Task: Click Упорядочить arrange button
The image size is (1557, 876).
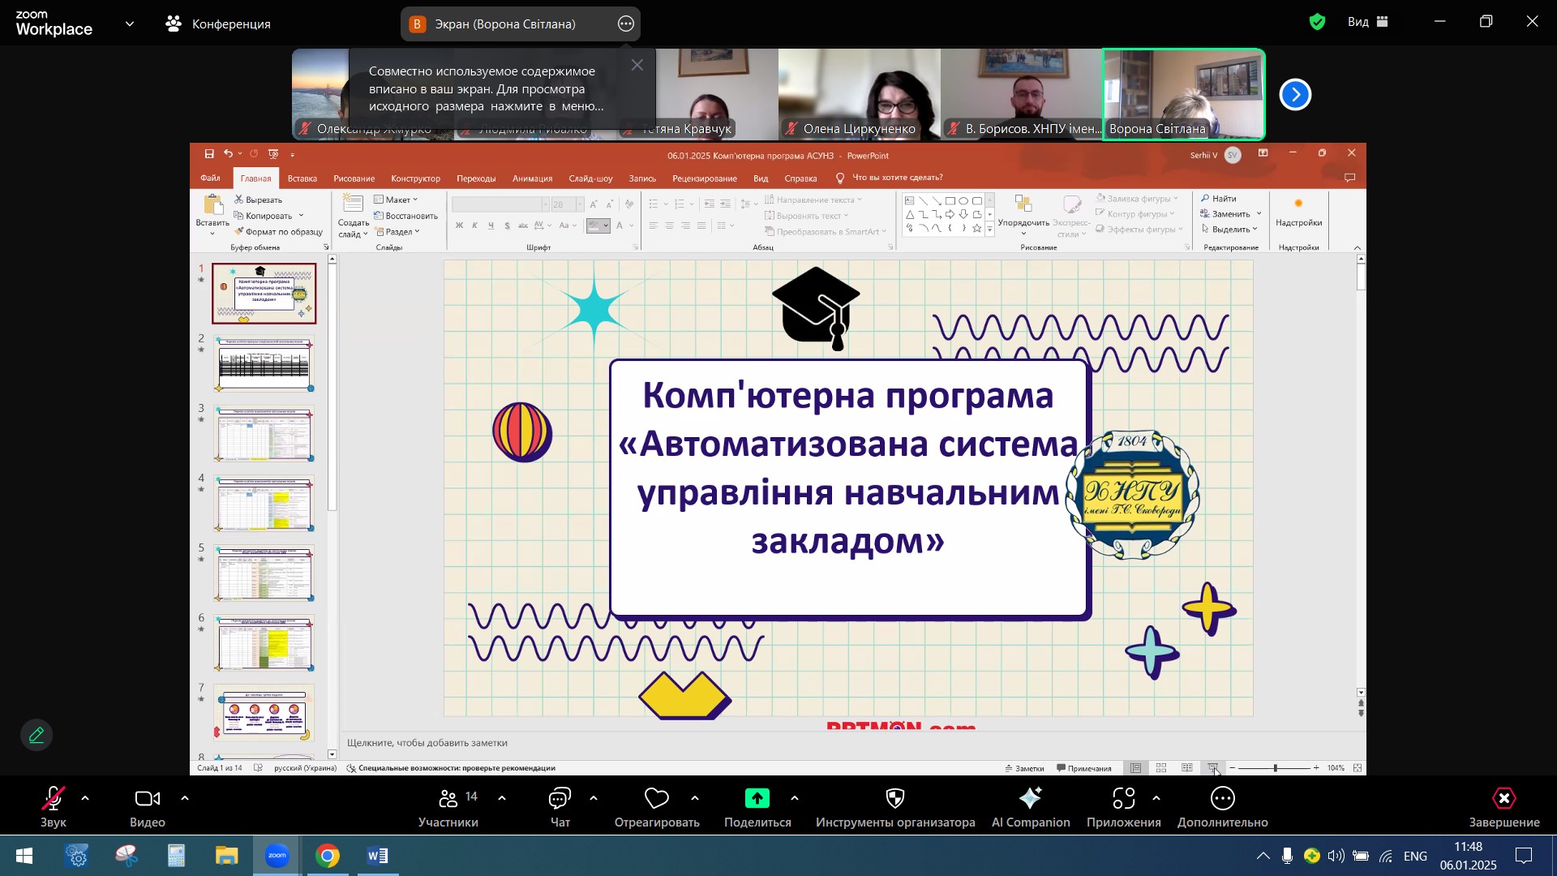Action: coord(1023,215)
